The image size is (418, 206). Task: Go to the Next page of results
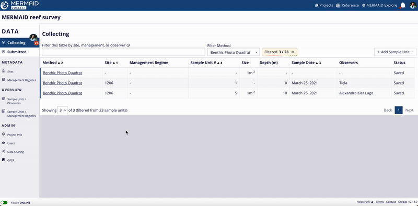(409, 110)
